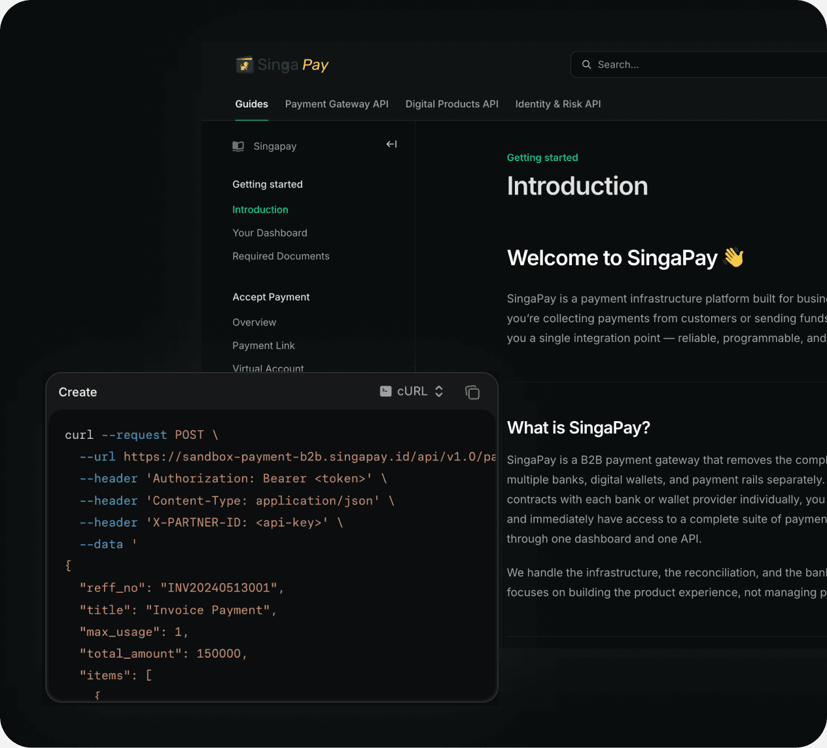The width and height of the screenshot is (827, 748).
Task: Click the total_amount 150000 line
Action: pos(164,653)
